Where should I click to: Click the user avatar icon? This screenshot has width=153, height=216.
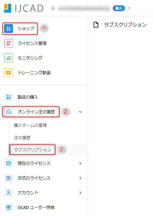pyautogui.click(x=53, y=8)
